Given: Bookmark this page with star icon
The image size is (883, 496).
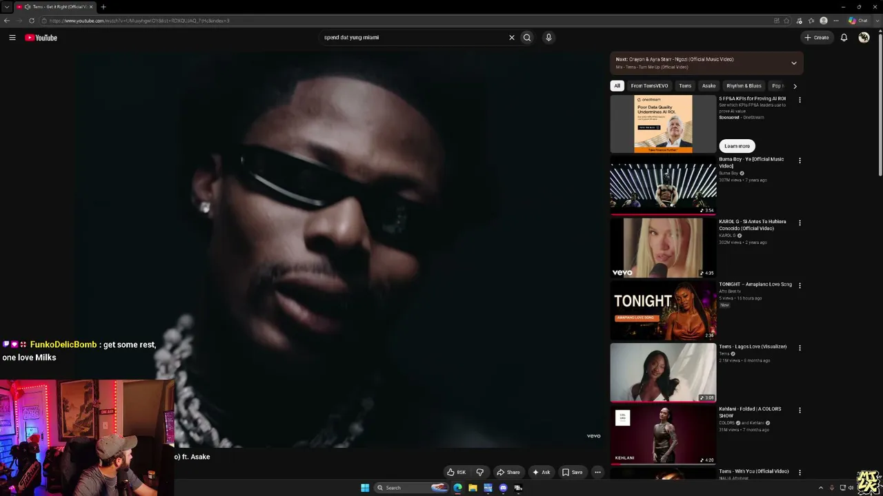Looking at the screenshot, I should 786,21.
